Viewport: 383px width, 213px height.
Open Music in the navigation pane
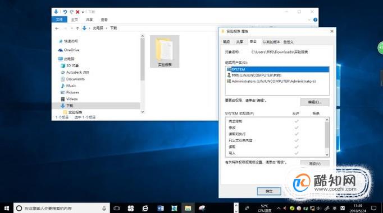71,86
